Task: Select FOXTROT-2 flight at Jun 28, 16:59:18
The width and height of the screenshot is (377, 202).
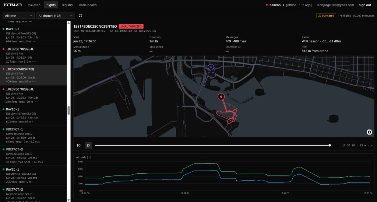Action: tap(33, 156)
